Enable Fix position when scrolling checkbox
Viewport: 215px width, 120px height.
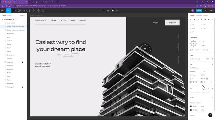191,50
